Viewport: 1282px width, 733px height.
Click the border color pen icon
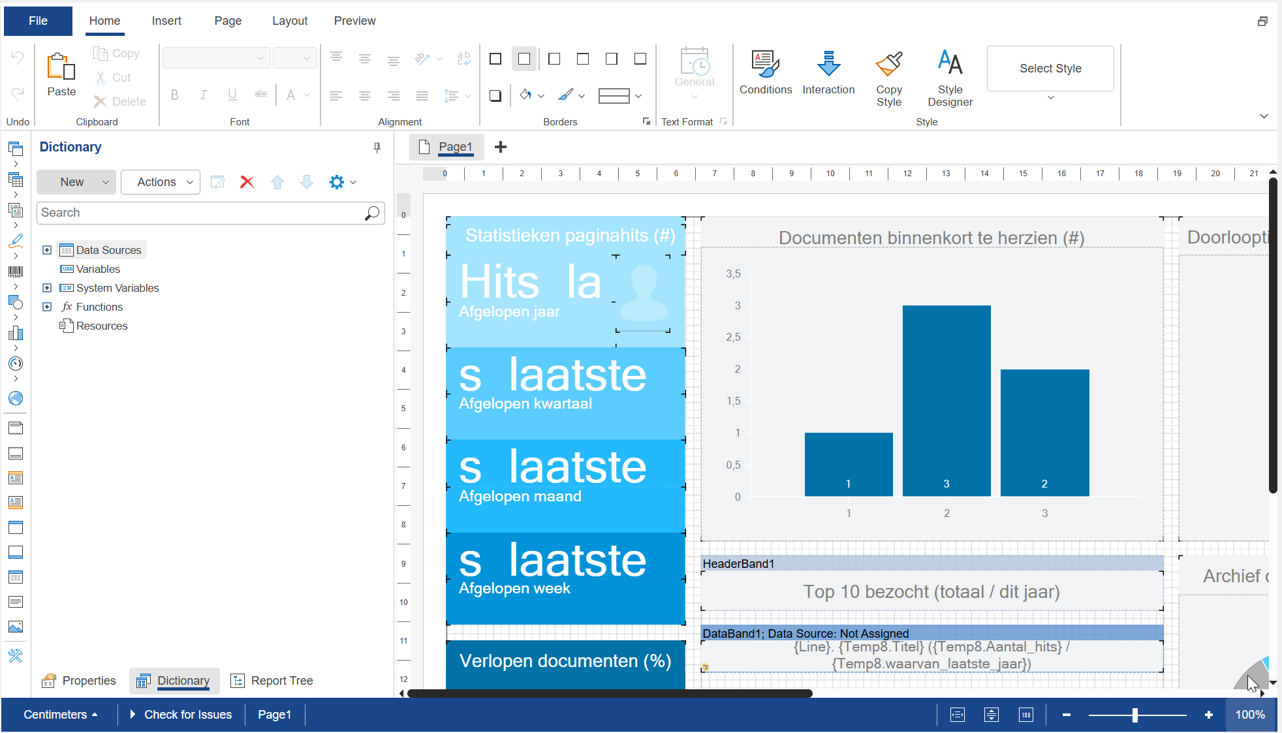(565, 95)
